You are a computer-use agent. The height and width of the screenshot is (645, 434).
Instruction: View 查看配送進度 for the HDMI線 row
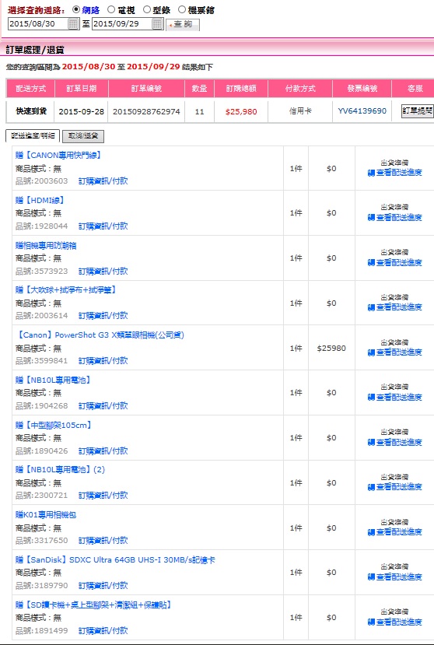395,217
